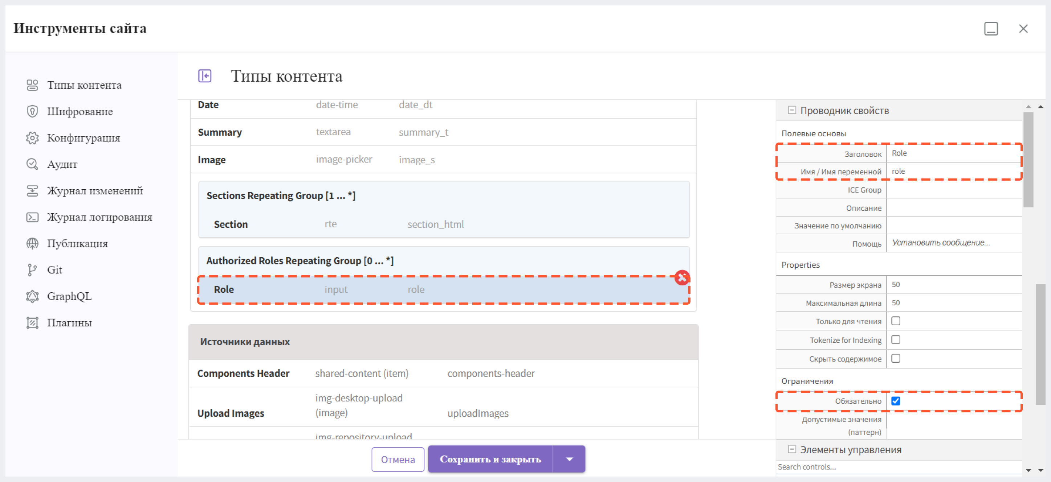Enable the Только для чтения checkbox
1051x482 pixels.
tap(896, 321)
